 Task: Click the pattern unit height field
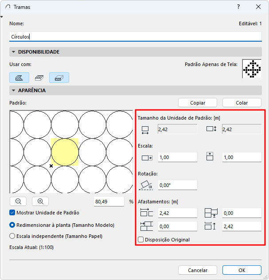pyautogui.click(x=242, y=129)
